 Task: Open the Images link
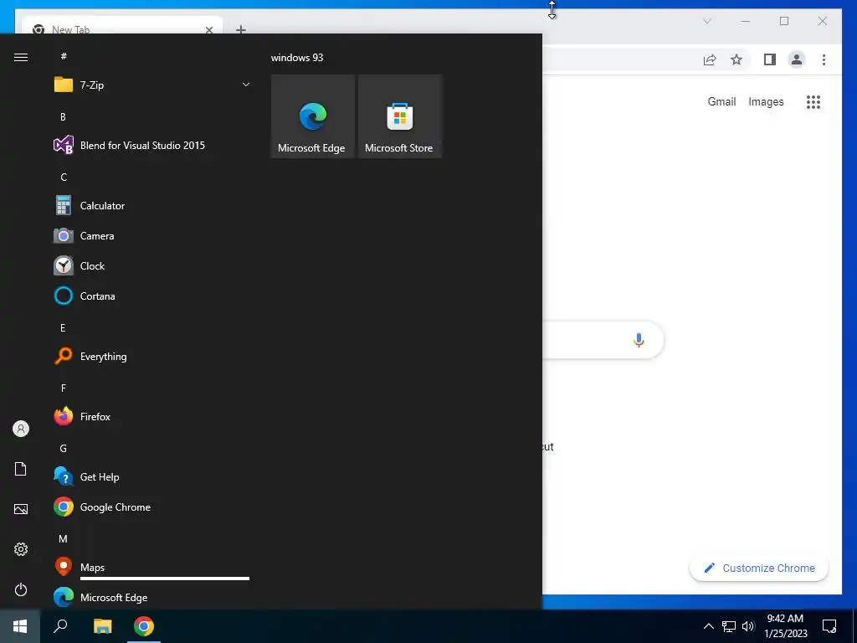click(766, 101)
